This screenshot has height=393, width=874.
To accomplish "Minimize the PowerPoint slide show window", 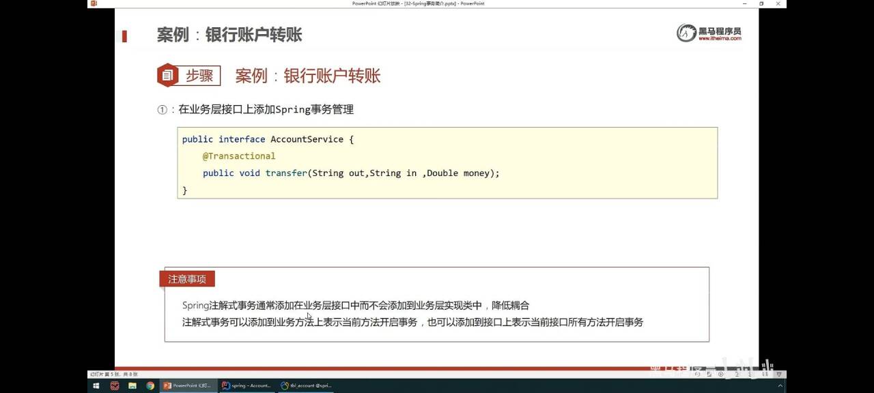I will click(x=743, y=3).
